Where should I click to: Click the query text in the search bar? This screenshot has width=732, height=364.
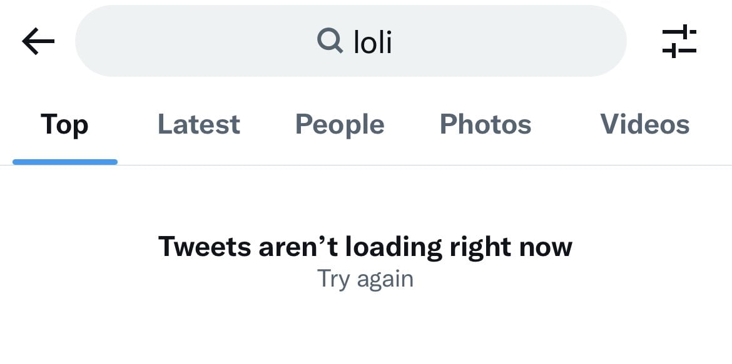(x=373, y=42)
